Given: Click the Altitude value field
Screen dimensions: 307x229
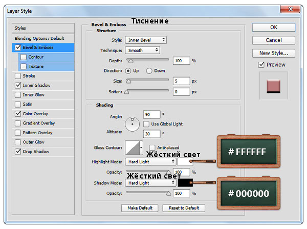Looking at the screenshot, I should coord(152,134).
